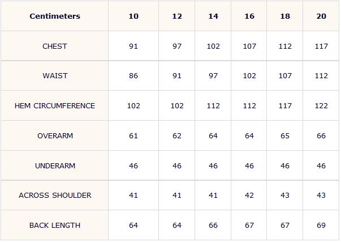Select the size 10 column header
This screenshot has width=341, height=242.
(133, 16)
